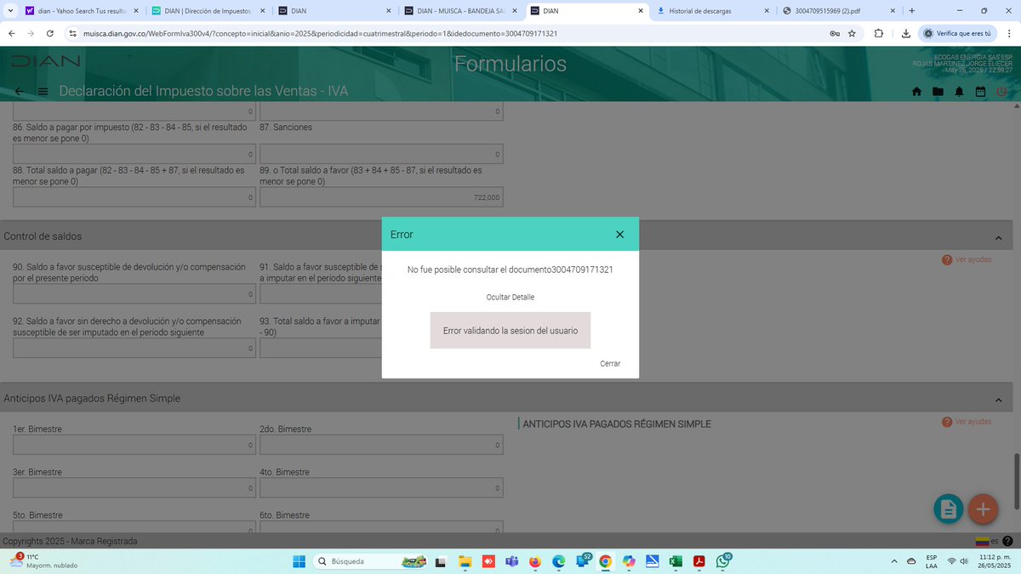
Task: Bookmark this page with the star icon
Action: [852, 33]
